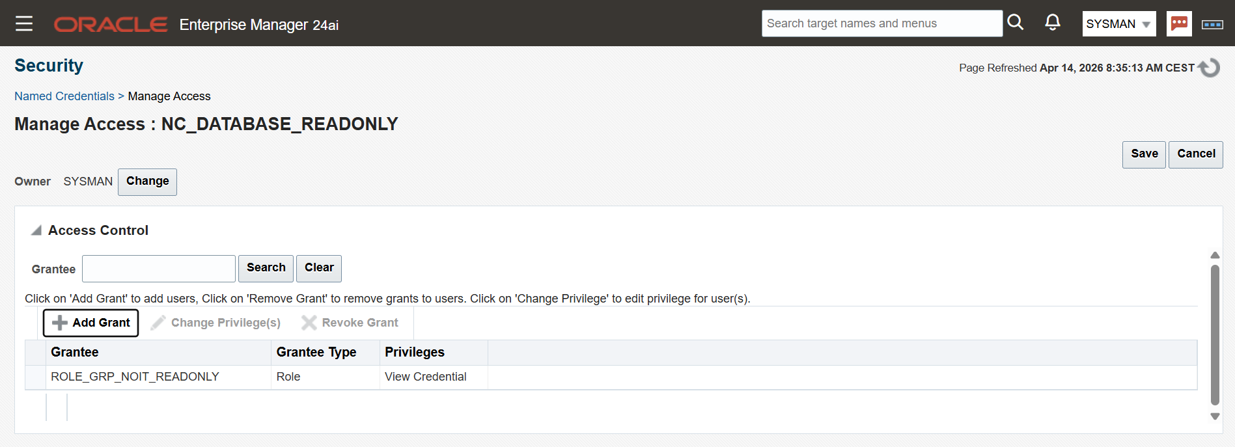Open the notifications bell
The height and width of the screenshot is (447, 1235).
tap(1052, 23)
